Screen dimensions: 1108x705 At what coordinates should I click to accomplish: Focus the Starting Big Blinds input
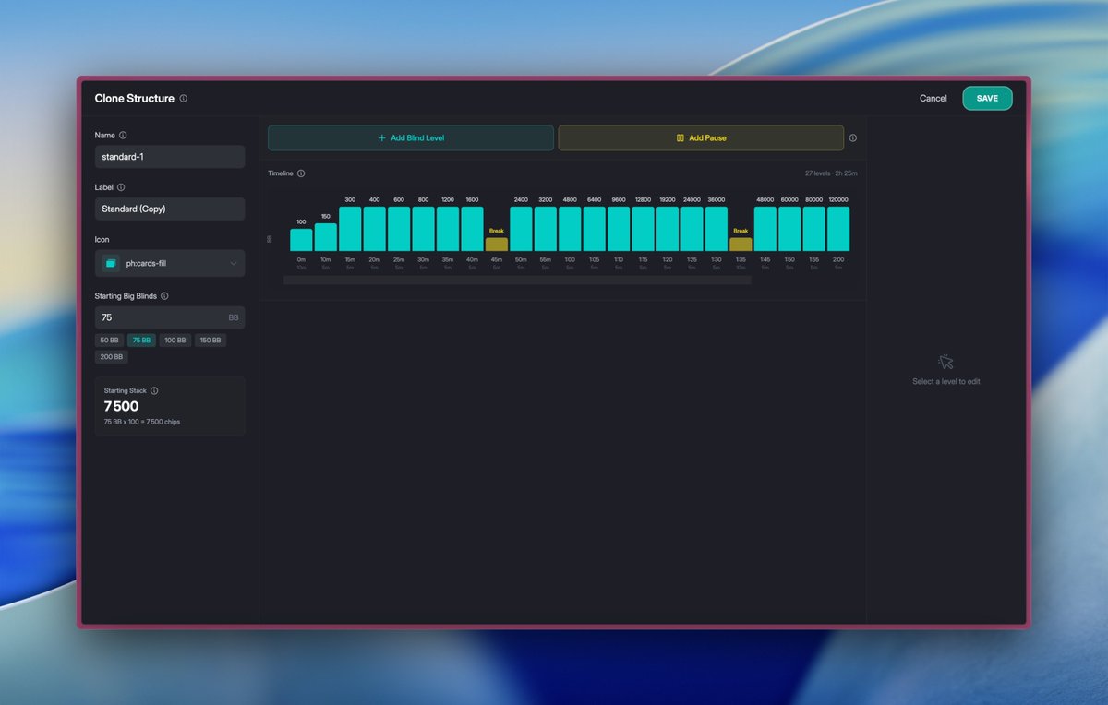point(170,317)
